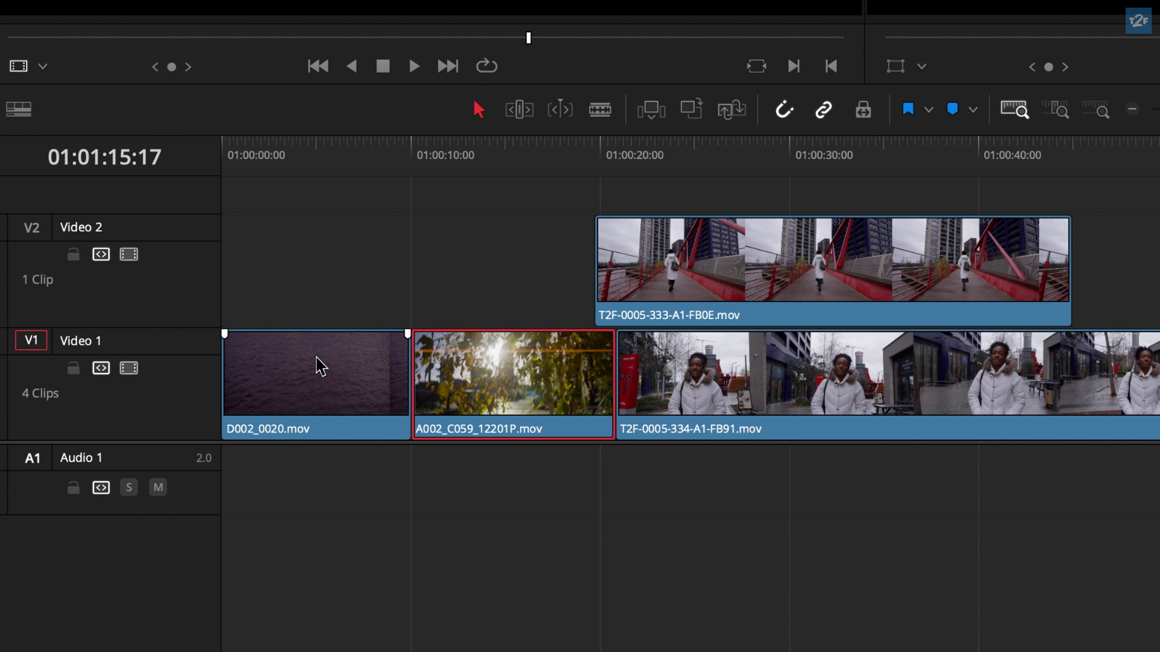1160x652 pixels.
Task: Click the Overwrite Clip icon
Action: (x=691, y=109)
